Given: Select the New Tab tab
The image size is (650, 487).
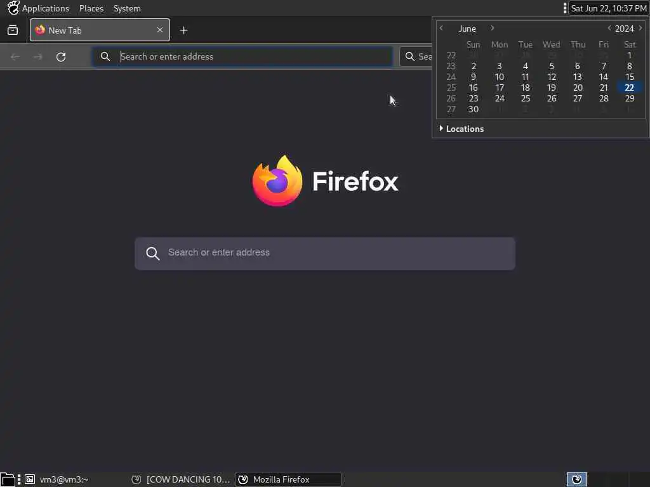Looking at the screenshot, I should (100, 30).
